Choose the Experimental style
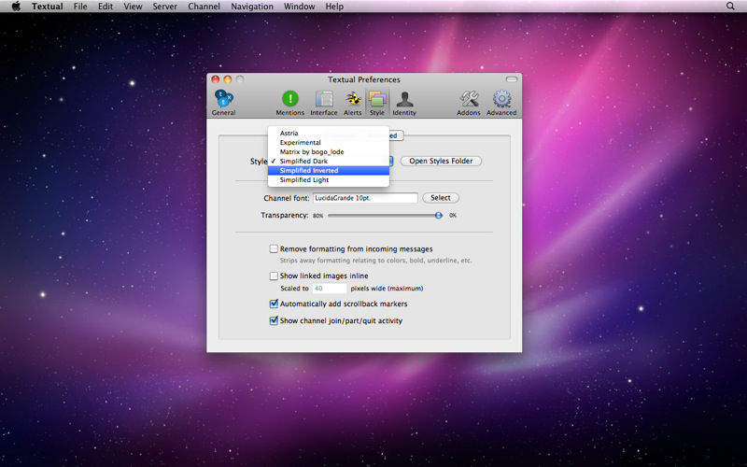 (329, 143)
